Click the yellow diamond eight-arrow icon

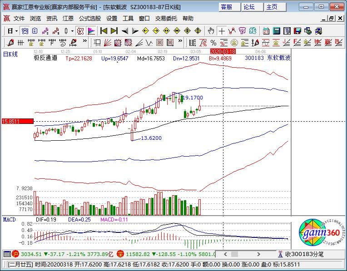pyautogui.click(x=187, y=31)
